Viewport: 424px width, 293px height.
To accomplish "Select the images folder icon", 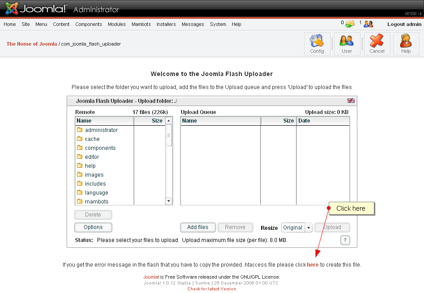I will pos(80,174).
